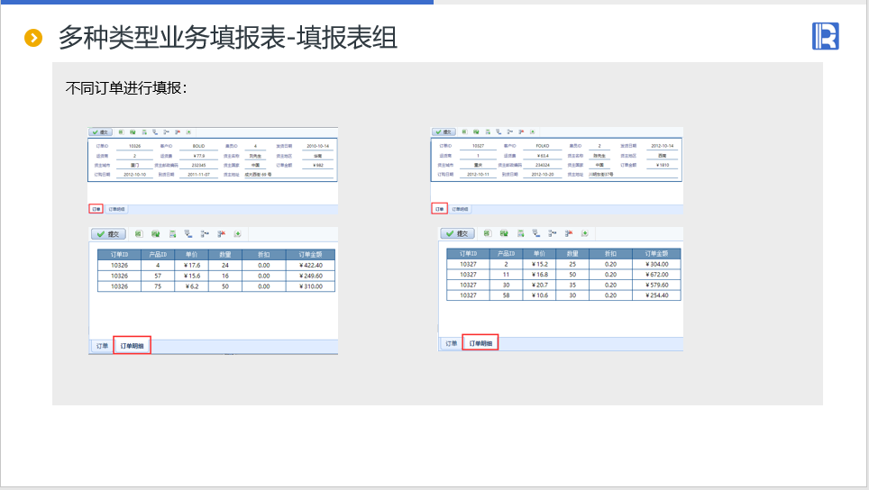Click the Excel sheet icon right of 提交 in the 10326 details toolbar
This screenshot has width=869, height=490.
139,234
